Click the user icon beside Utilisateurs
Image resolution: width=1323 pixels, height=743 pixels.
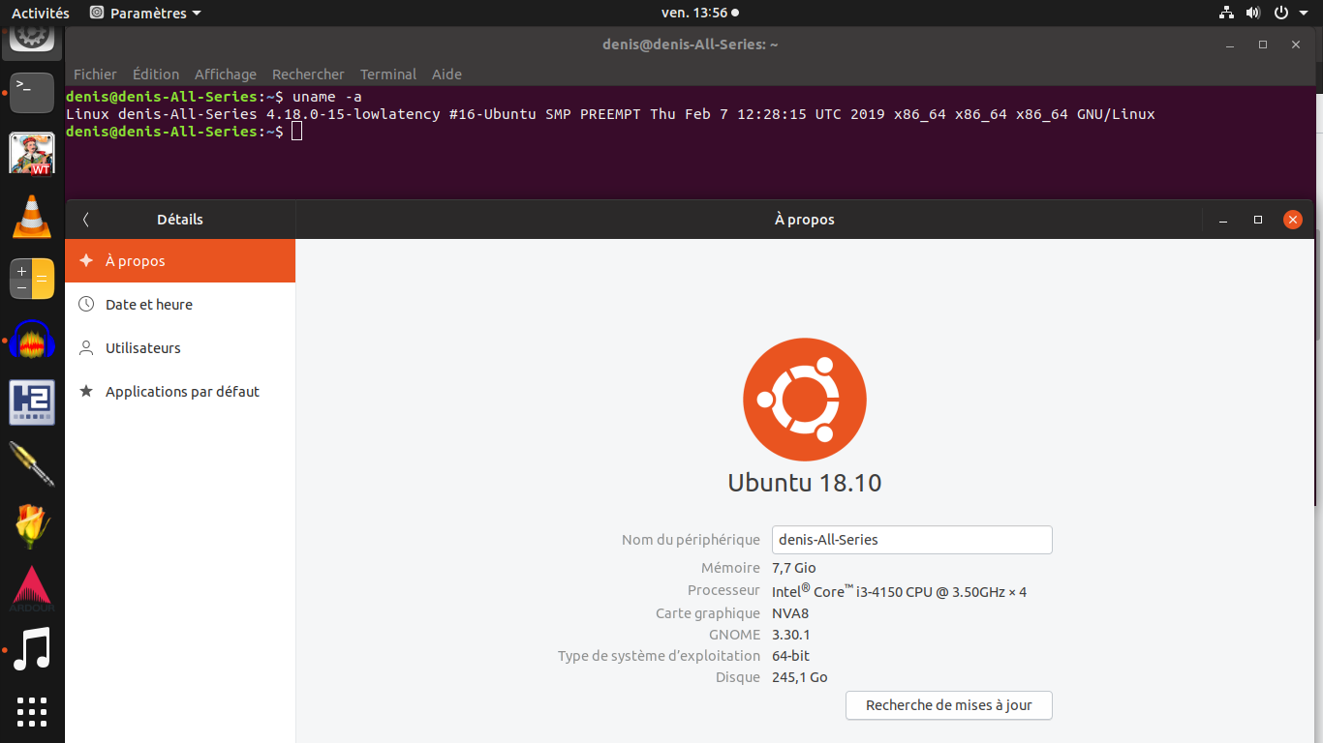click(x=86, y=348)
